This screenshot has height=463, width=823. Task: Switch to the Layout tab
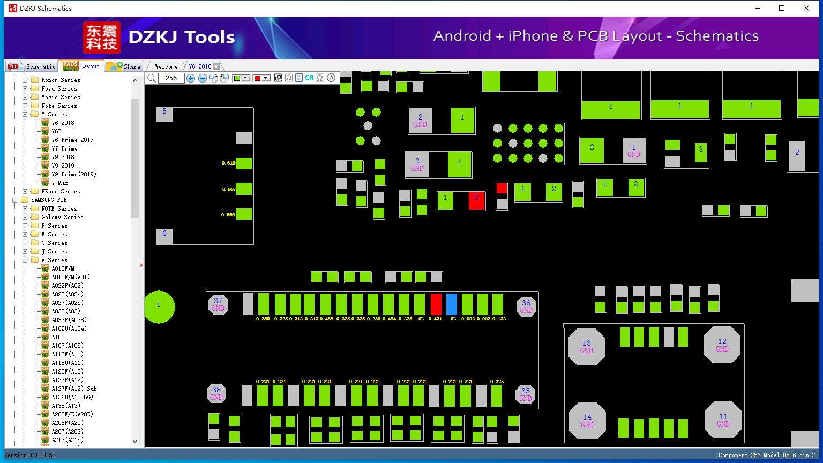coord(81,66)
